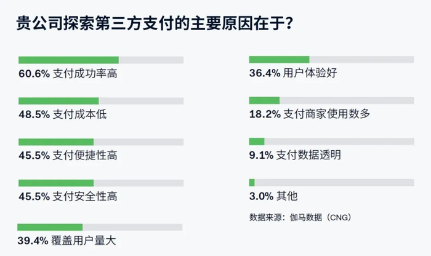Click the 3.0% 其他 progress bar
431x256 pixels.
click(x=331, y=182)
